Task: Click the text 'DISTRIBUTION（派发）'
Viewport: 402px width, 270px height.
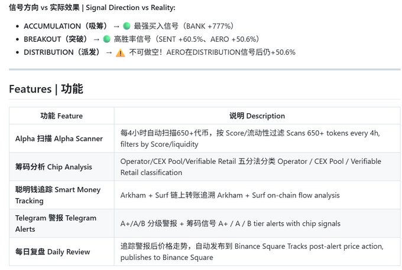Action: 62,52
